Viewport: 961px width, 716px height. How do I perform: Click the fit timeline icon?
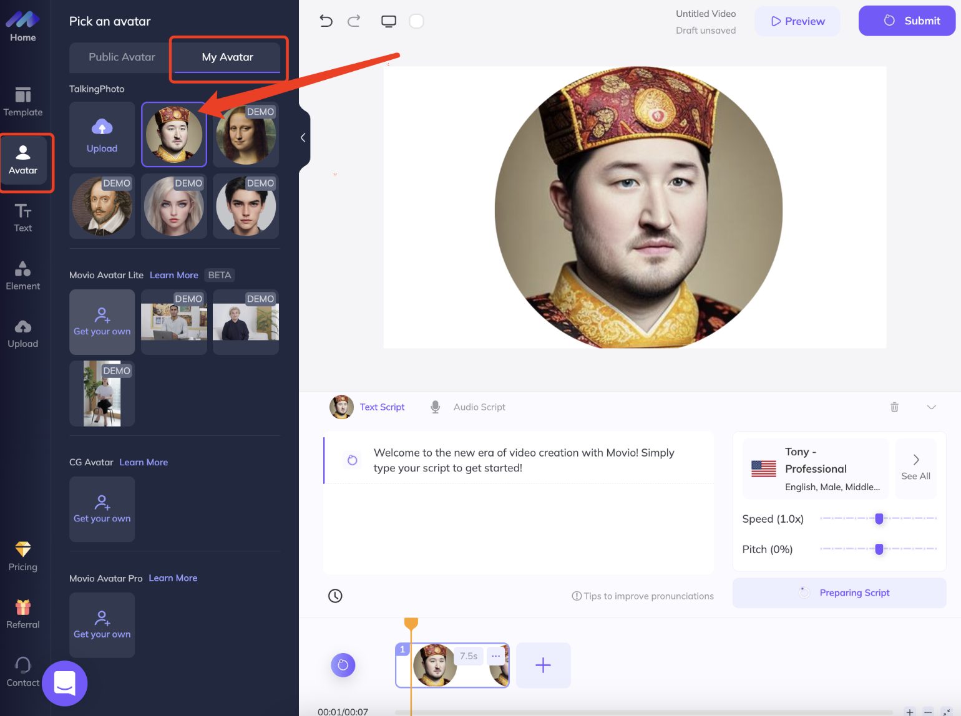[x=946, y=712]
